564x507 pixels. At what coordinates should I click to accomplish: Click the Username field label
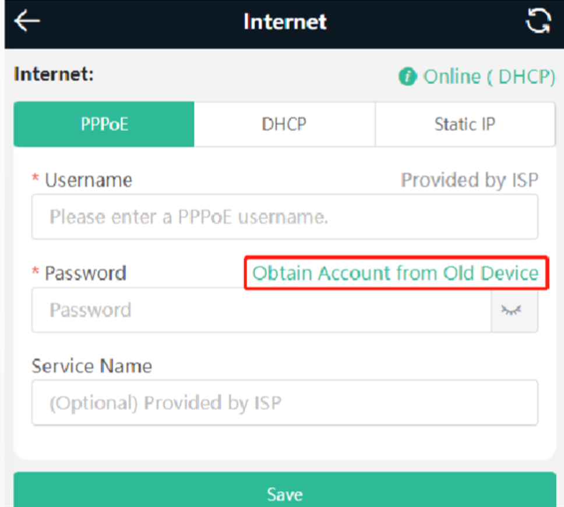click(x=89, y=180)
